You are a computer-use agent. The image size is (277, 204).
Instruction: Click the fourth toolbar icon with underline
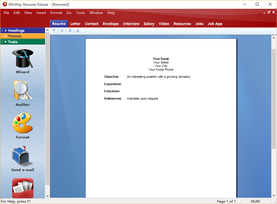(78, 30)
